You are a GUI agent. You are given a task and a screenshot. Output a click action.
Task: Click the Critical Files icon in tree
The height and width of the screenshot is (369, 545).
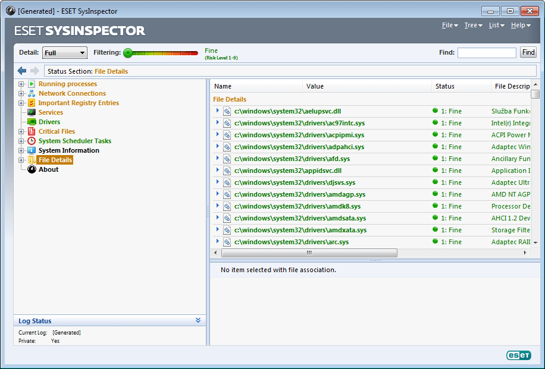(32, 131)
